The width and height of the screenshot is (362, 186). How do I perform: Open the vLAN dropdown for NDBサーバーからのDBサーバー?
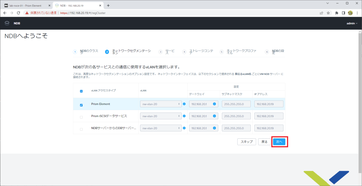tap(161, 128)
